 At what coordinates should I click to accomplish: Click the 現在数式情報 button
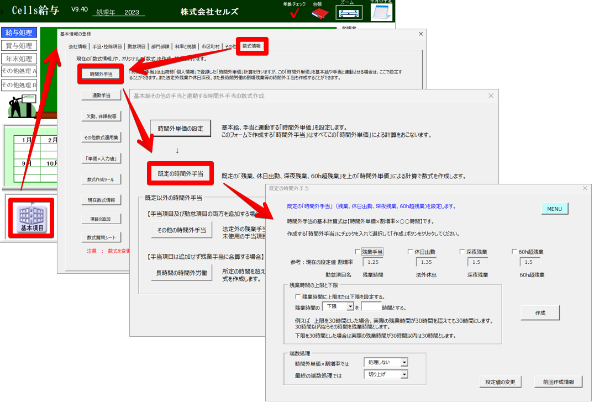(101, 200)
